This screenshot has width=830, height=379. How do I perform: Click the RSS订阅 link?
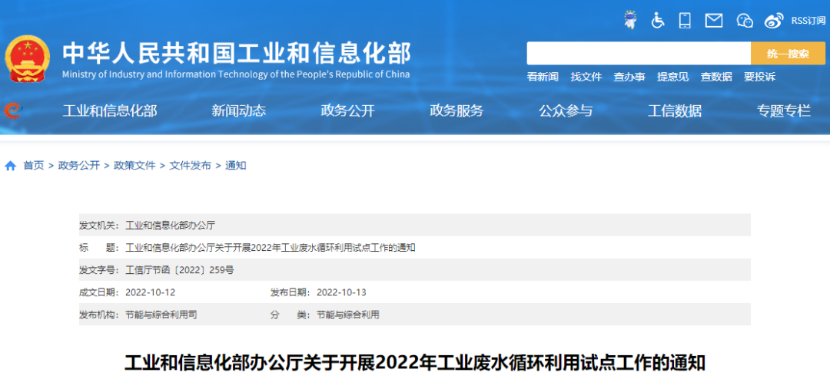[808, 21]
